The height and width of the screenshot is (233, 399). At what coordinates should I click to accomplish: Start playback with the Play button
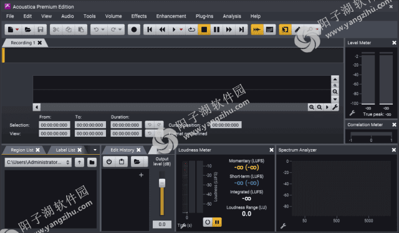pos(174,30)
